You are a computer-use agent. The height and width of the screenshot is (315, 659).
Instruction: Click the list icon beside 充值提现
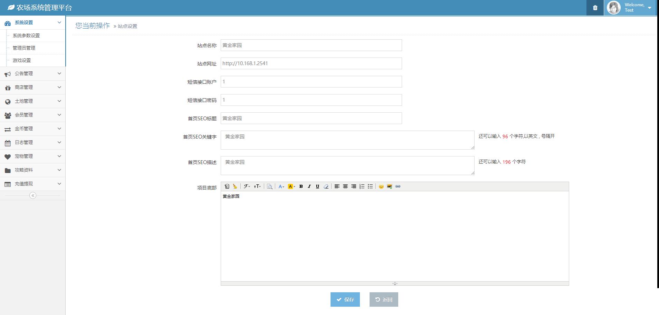coord(8,184)
